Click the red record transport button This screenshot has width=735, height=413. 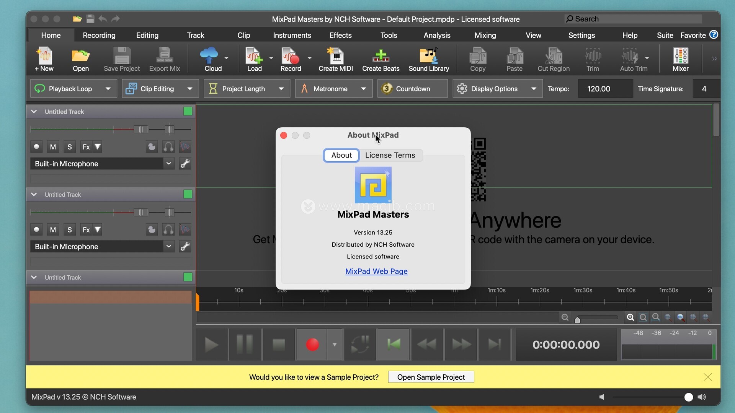tap(312, 345)
